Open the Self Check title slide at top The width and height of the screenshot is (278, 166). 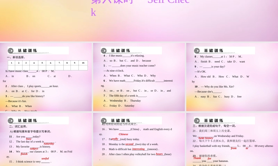(139, 21)
